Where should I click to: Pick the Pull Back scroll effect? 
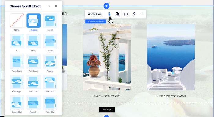pos(33,61)
